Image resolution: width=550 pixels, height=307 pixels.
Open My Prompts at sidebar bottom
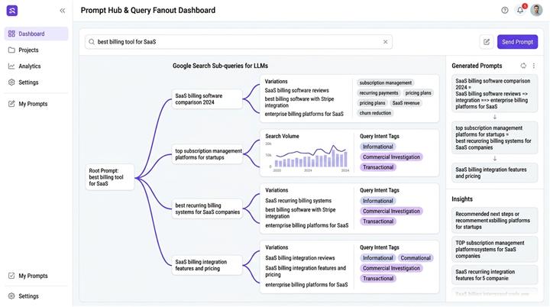click(x=36, y=276)
